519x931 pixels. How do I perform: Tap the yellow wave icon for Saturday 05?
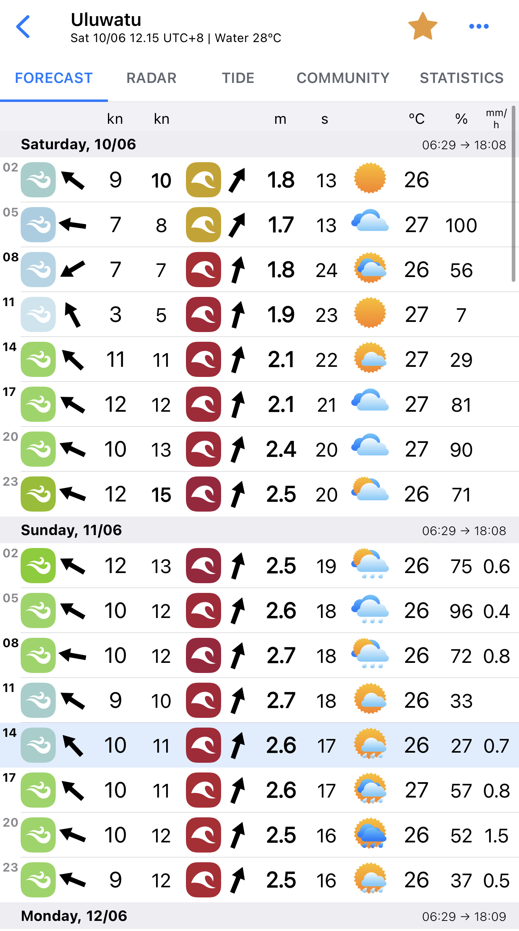click(203, 225)
